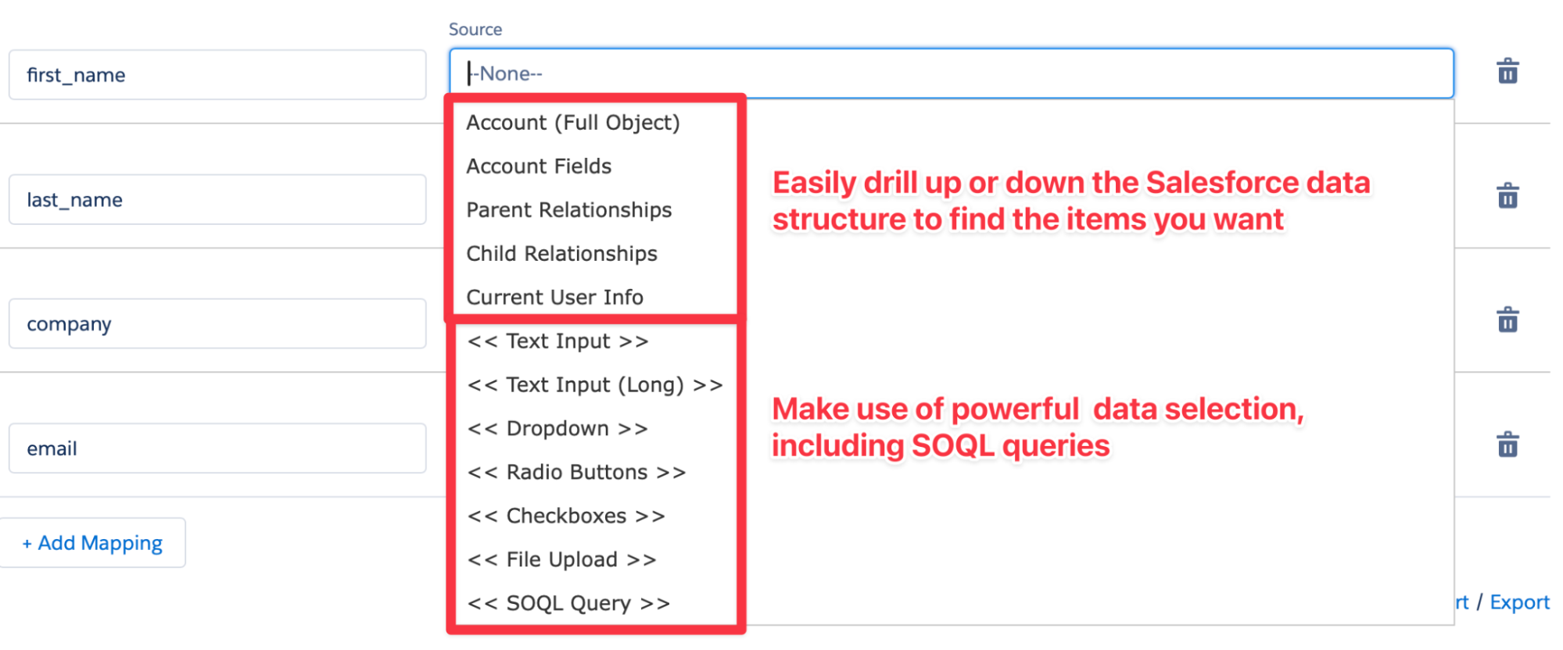The height and width of the screenshot is (650, 1563).
Task: Select << SOQL Query >> option
Action: pyautogui.click(x=568, y=604)
